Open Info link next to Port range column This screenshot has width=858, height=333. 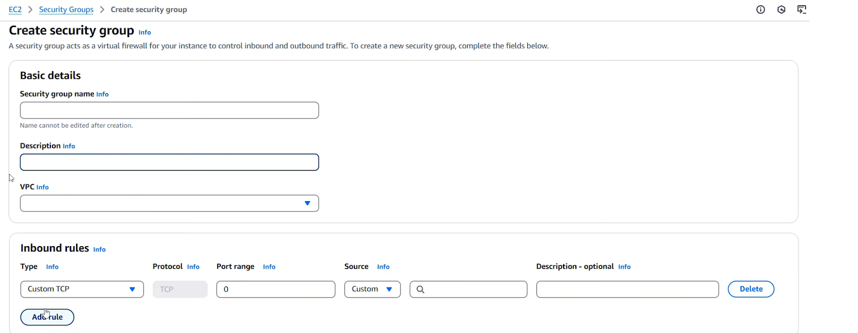click(269, 267)
